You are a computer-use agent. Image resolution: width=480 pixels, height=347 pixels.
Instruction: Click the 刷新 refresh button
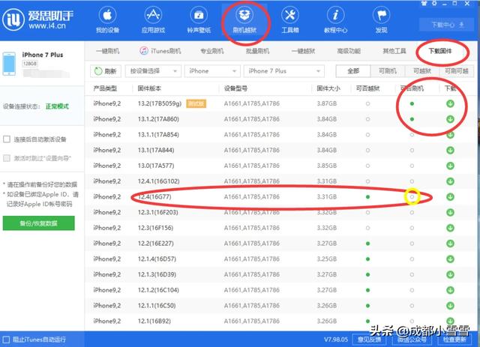[x=106, y=71]
